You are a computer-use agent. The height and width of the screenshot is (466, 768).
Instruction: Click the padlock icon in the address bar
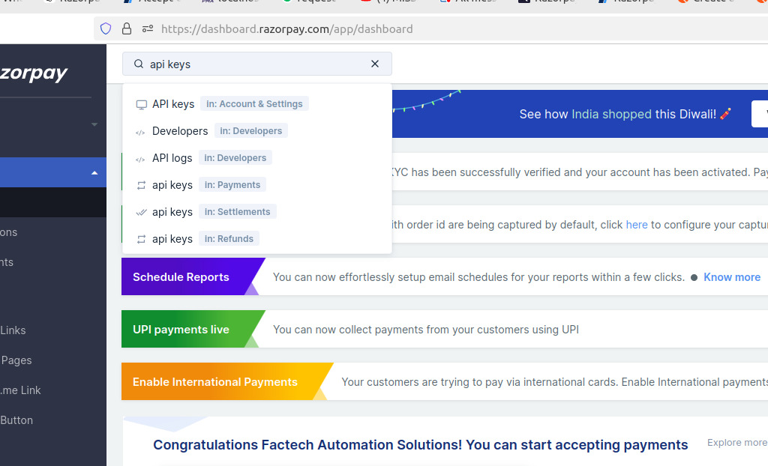[125, 28]
